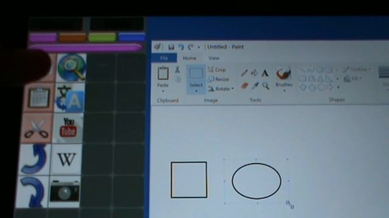The image size is (389, 218).
Task: Select the Right triangle shape
Action: (x=329, y=79)
